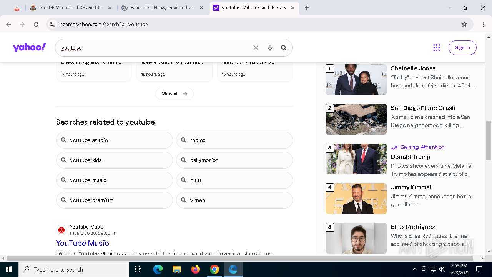Close the Yahoo UK tab
Image resolution: width=492 pixels, height=277 pixels.
point(201,8)
